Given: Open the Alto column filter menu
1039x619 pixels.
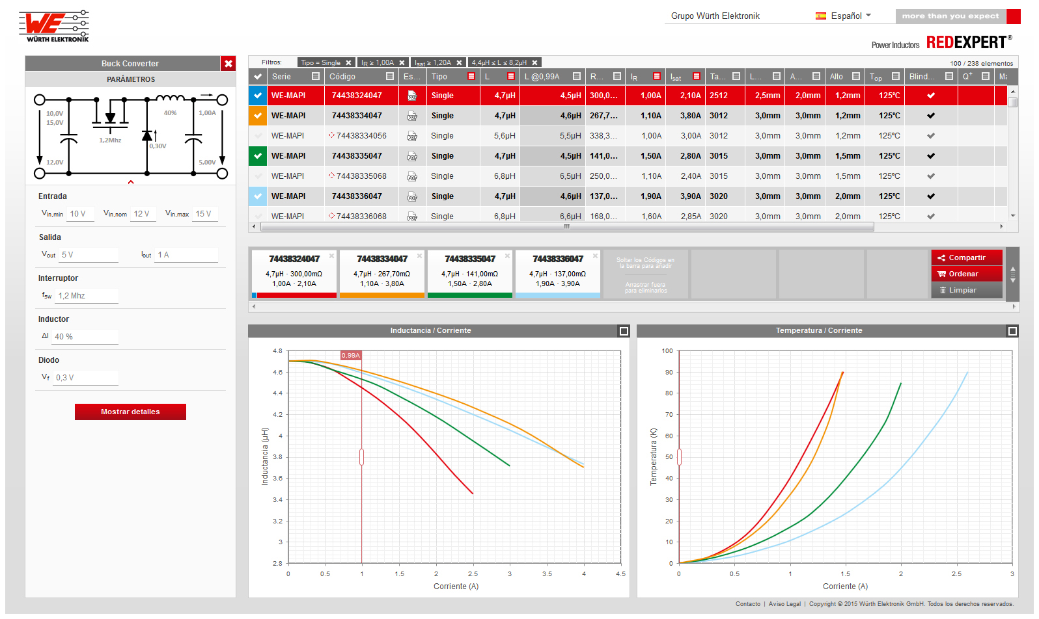Looking at the screenshot, I should pos(856,77).
